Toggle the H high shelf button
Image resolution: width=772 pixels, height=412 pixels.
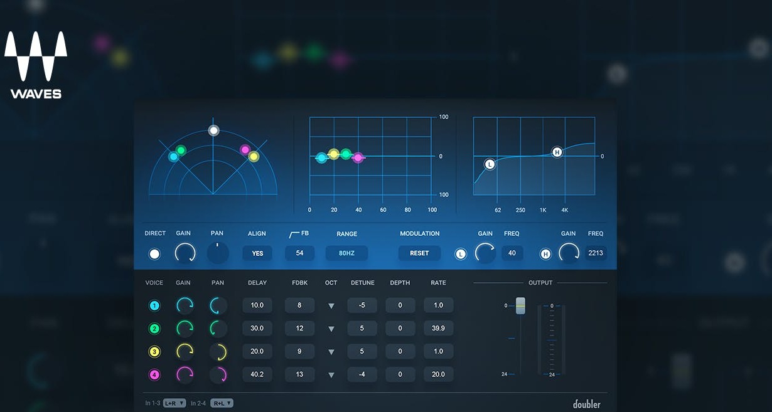545,254
